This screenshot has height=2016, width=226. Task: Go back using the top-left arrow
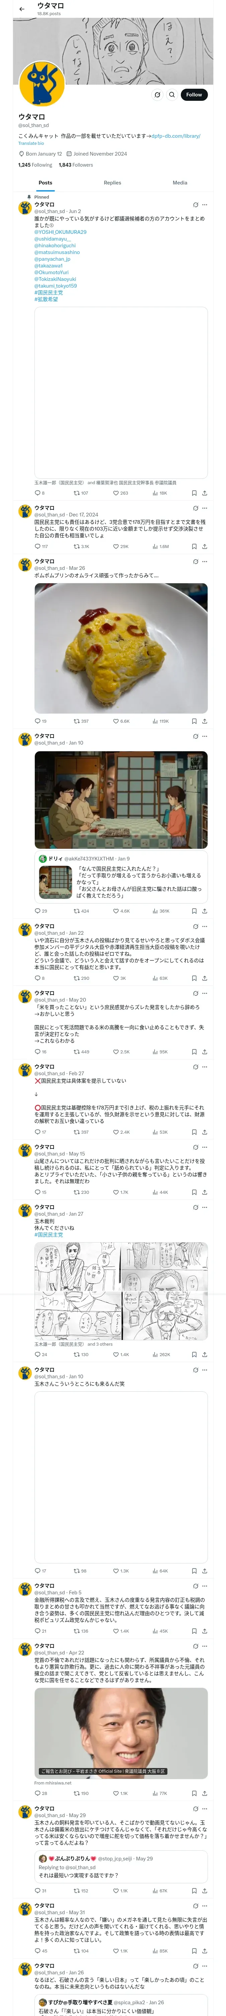(22, 9)
